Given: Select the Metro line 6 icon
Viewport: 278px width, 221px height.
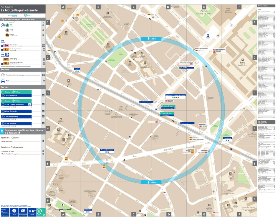Looking at the screenshot, I should click(x=7, y=26).
